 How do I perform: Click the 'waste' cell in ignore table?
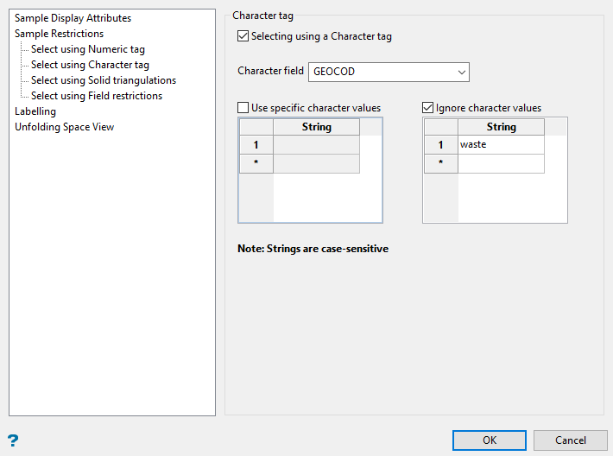click(x=501, y=145)
